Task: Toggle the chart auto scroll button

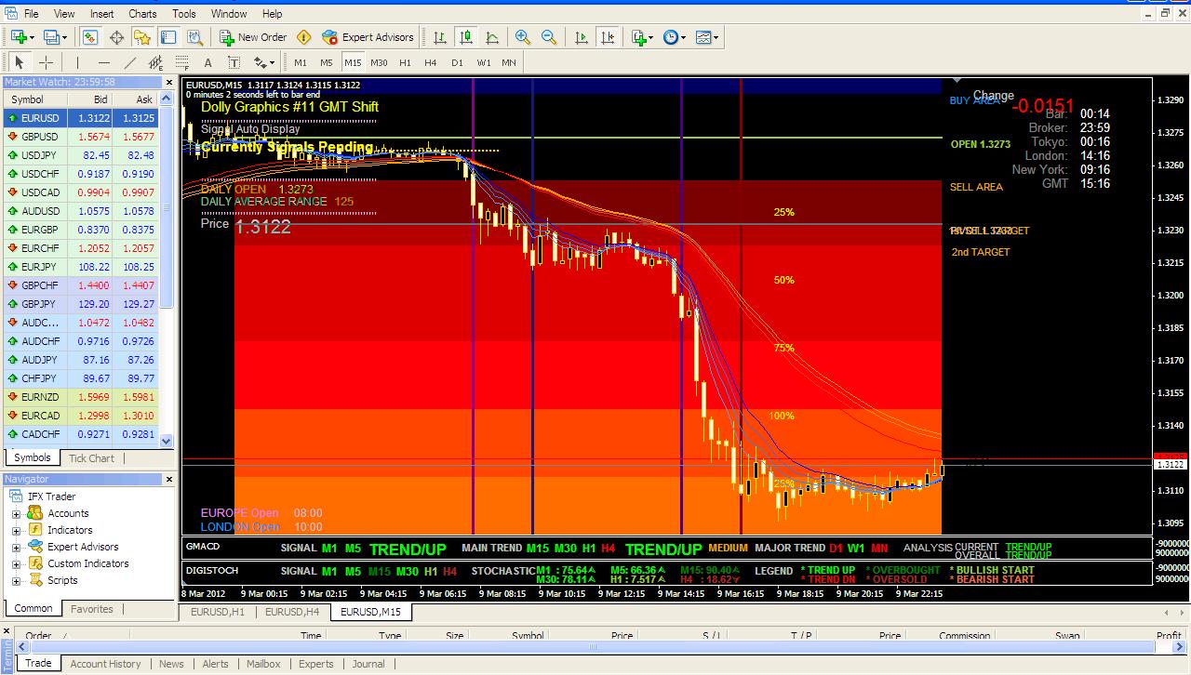Action: pos(582,37)
